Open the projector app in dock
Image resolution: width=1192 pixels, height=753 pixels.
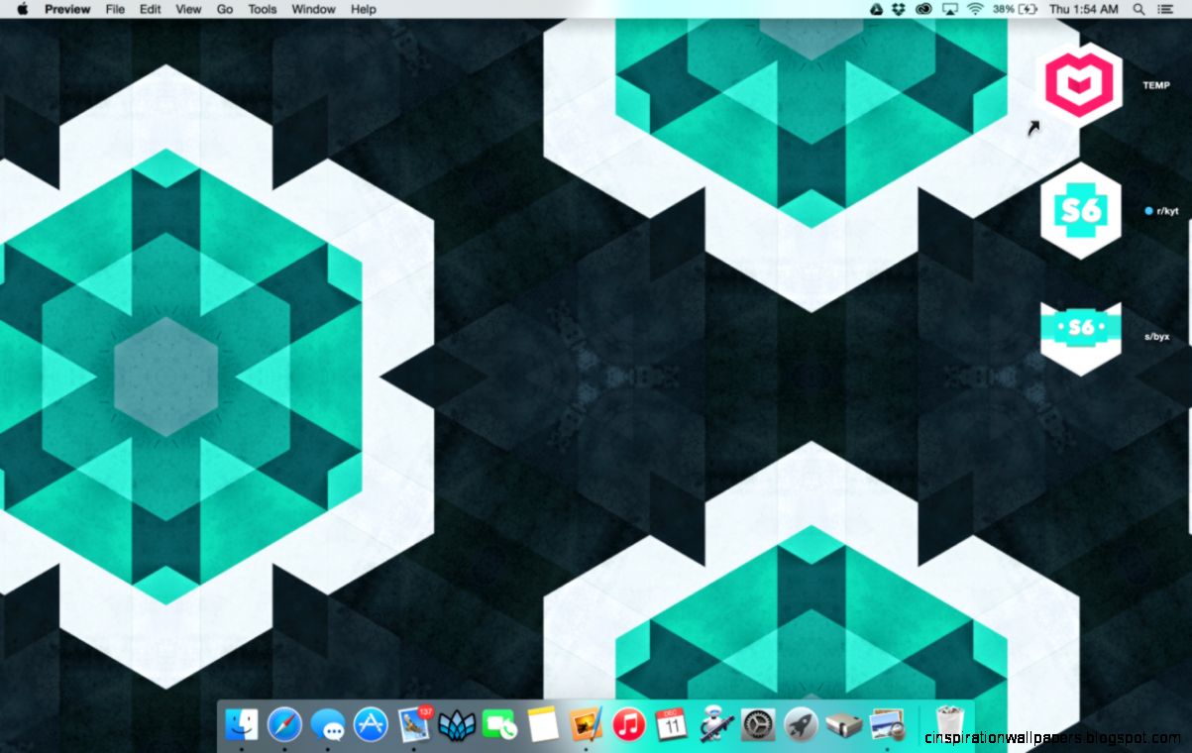(843, 725)
